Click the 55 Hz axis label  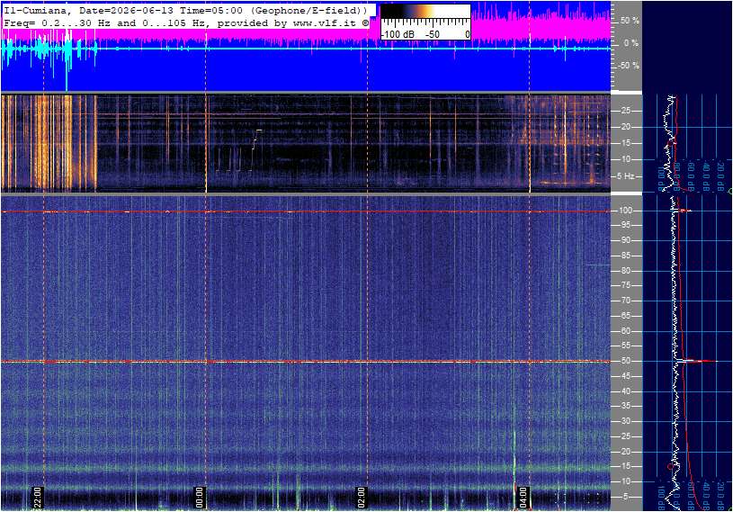625,346
